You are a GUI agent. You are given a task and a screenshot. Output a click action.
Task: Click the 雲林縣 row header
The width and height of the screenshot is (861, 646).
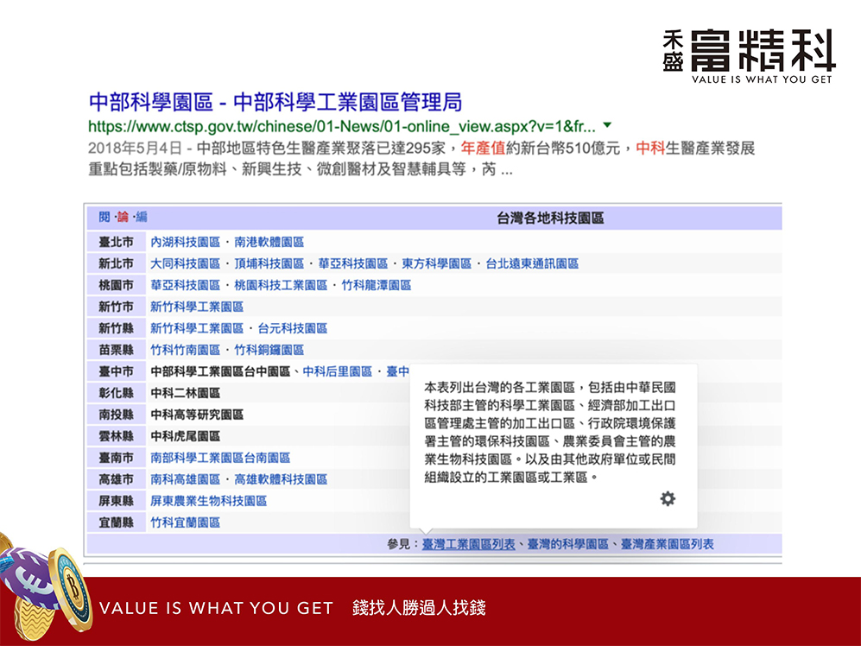point(116,436)
